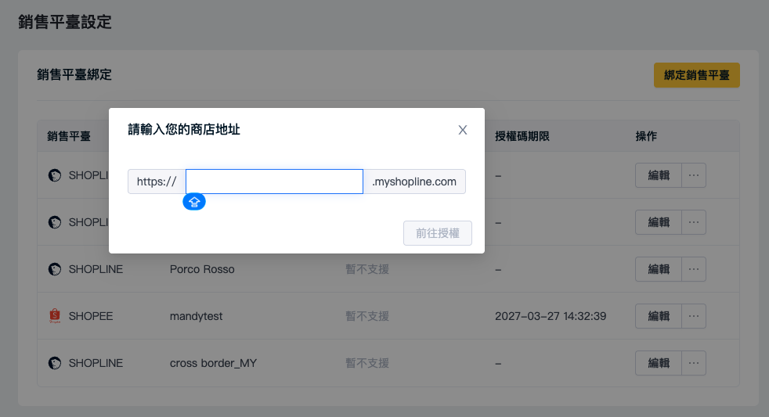Click the dialog title 請輸入您的商店地址
This screenshot has height=417, width=769.
pos(184,129)
